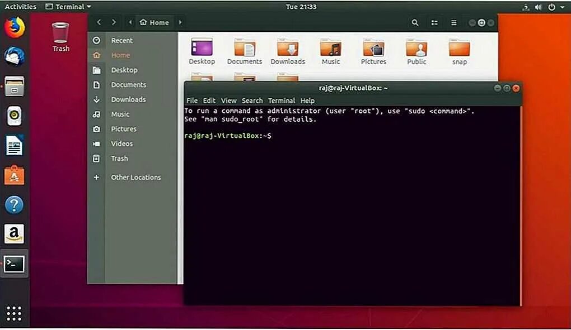
Task: Show Applications grid at dock bottom
Action: coord(14,313)
